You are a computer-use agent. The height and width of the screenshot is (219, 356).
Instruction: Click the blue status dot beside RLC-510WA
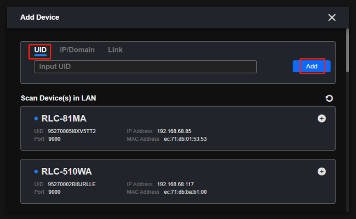(36, 171)
